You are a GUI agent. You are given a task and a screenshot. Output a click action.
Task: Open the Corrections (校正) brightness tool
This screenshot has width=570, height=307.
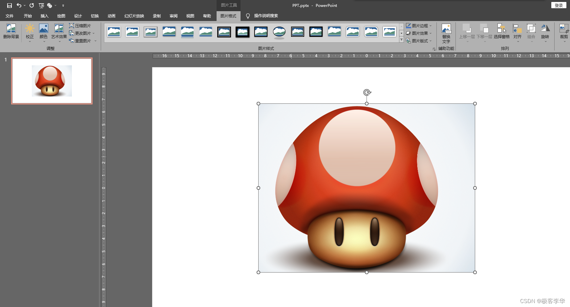click(30, 31)
